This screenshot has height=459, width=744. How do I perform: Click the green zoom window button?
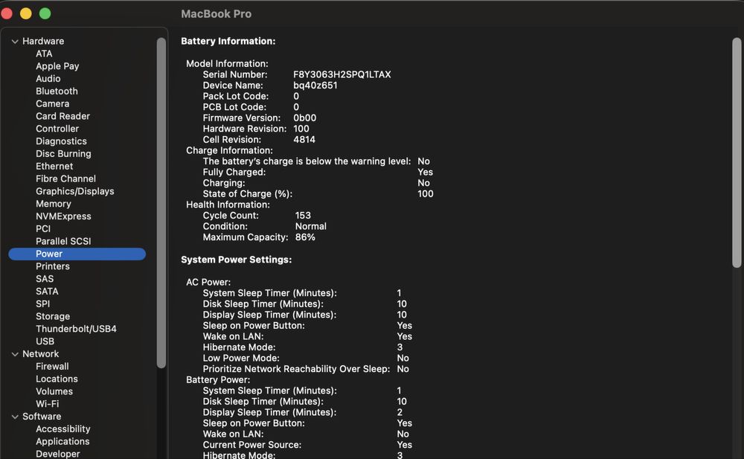(x=45, y=14)
